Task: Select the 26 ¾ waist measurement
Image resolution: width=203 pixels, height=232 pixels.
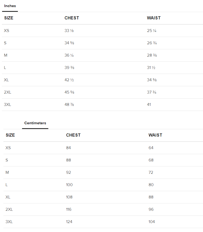Action: click(x=152, y=43)
